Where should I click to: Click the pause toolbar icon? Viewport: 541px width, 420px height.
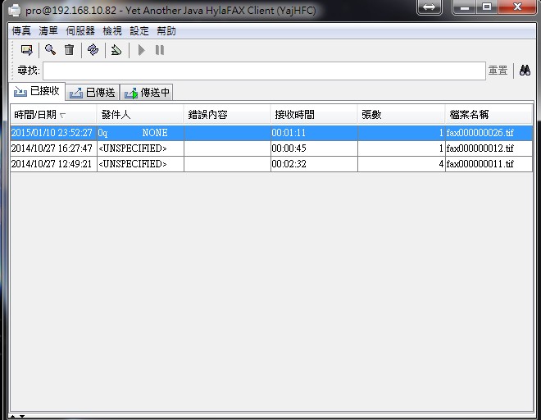159,50
